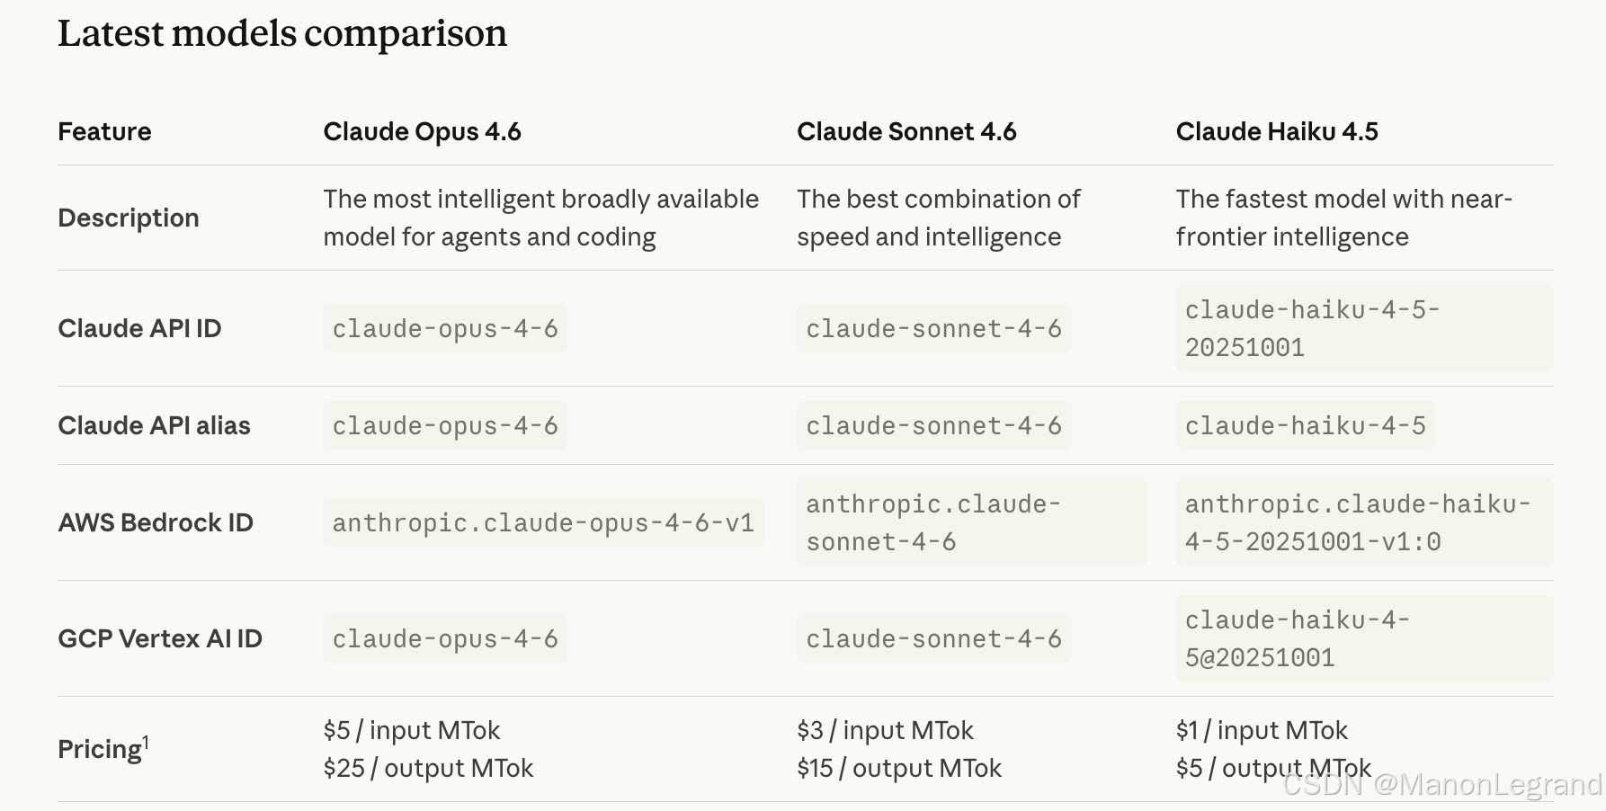
Task: Click the "AWS Bedrock ID" row label
Action: pos(156,523)
